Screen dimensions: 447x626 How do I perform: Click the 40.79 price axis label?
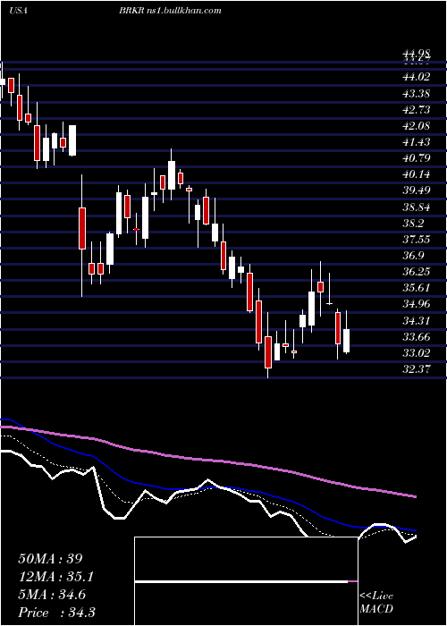(416, 158)
